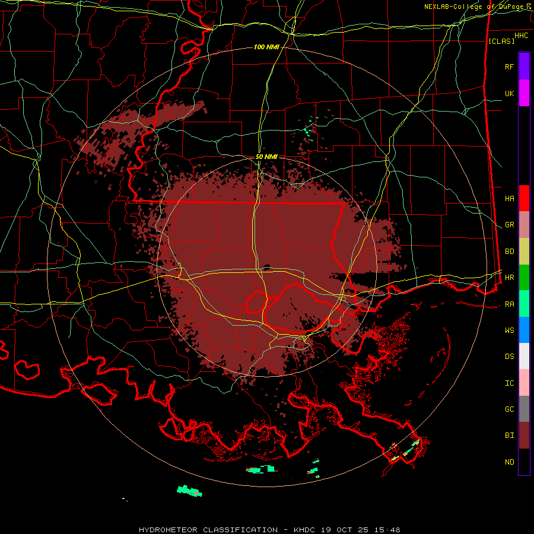534x534 pixels.
Task: Click the UK legend label
Action: coord(509,93)
